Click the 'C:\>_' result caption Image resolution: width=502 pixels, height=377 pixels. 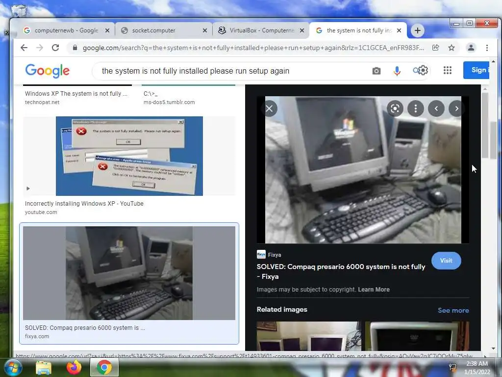[x=151, y=94]
